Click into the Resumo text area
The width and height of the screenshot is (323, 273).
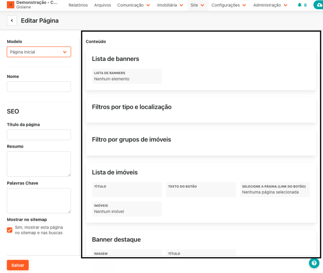(x=39, y=164)
